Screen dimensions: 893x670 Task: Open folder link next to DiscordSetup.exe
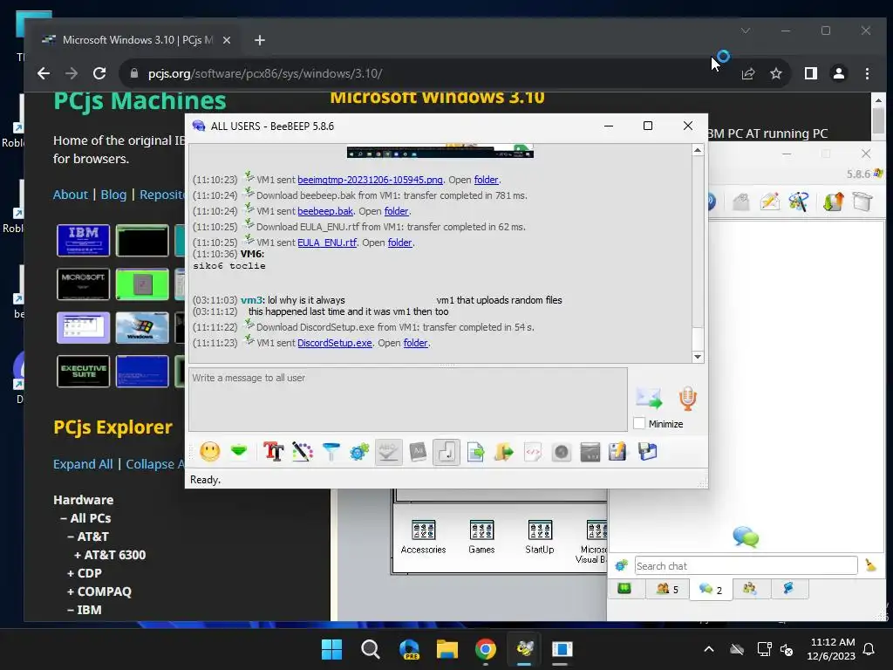[x=415, y=343]
